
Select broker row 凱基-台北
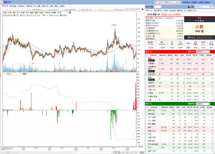179,131
